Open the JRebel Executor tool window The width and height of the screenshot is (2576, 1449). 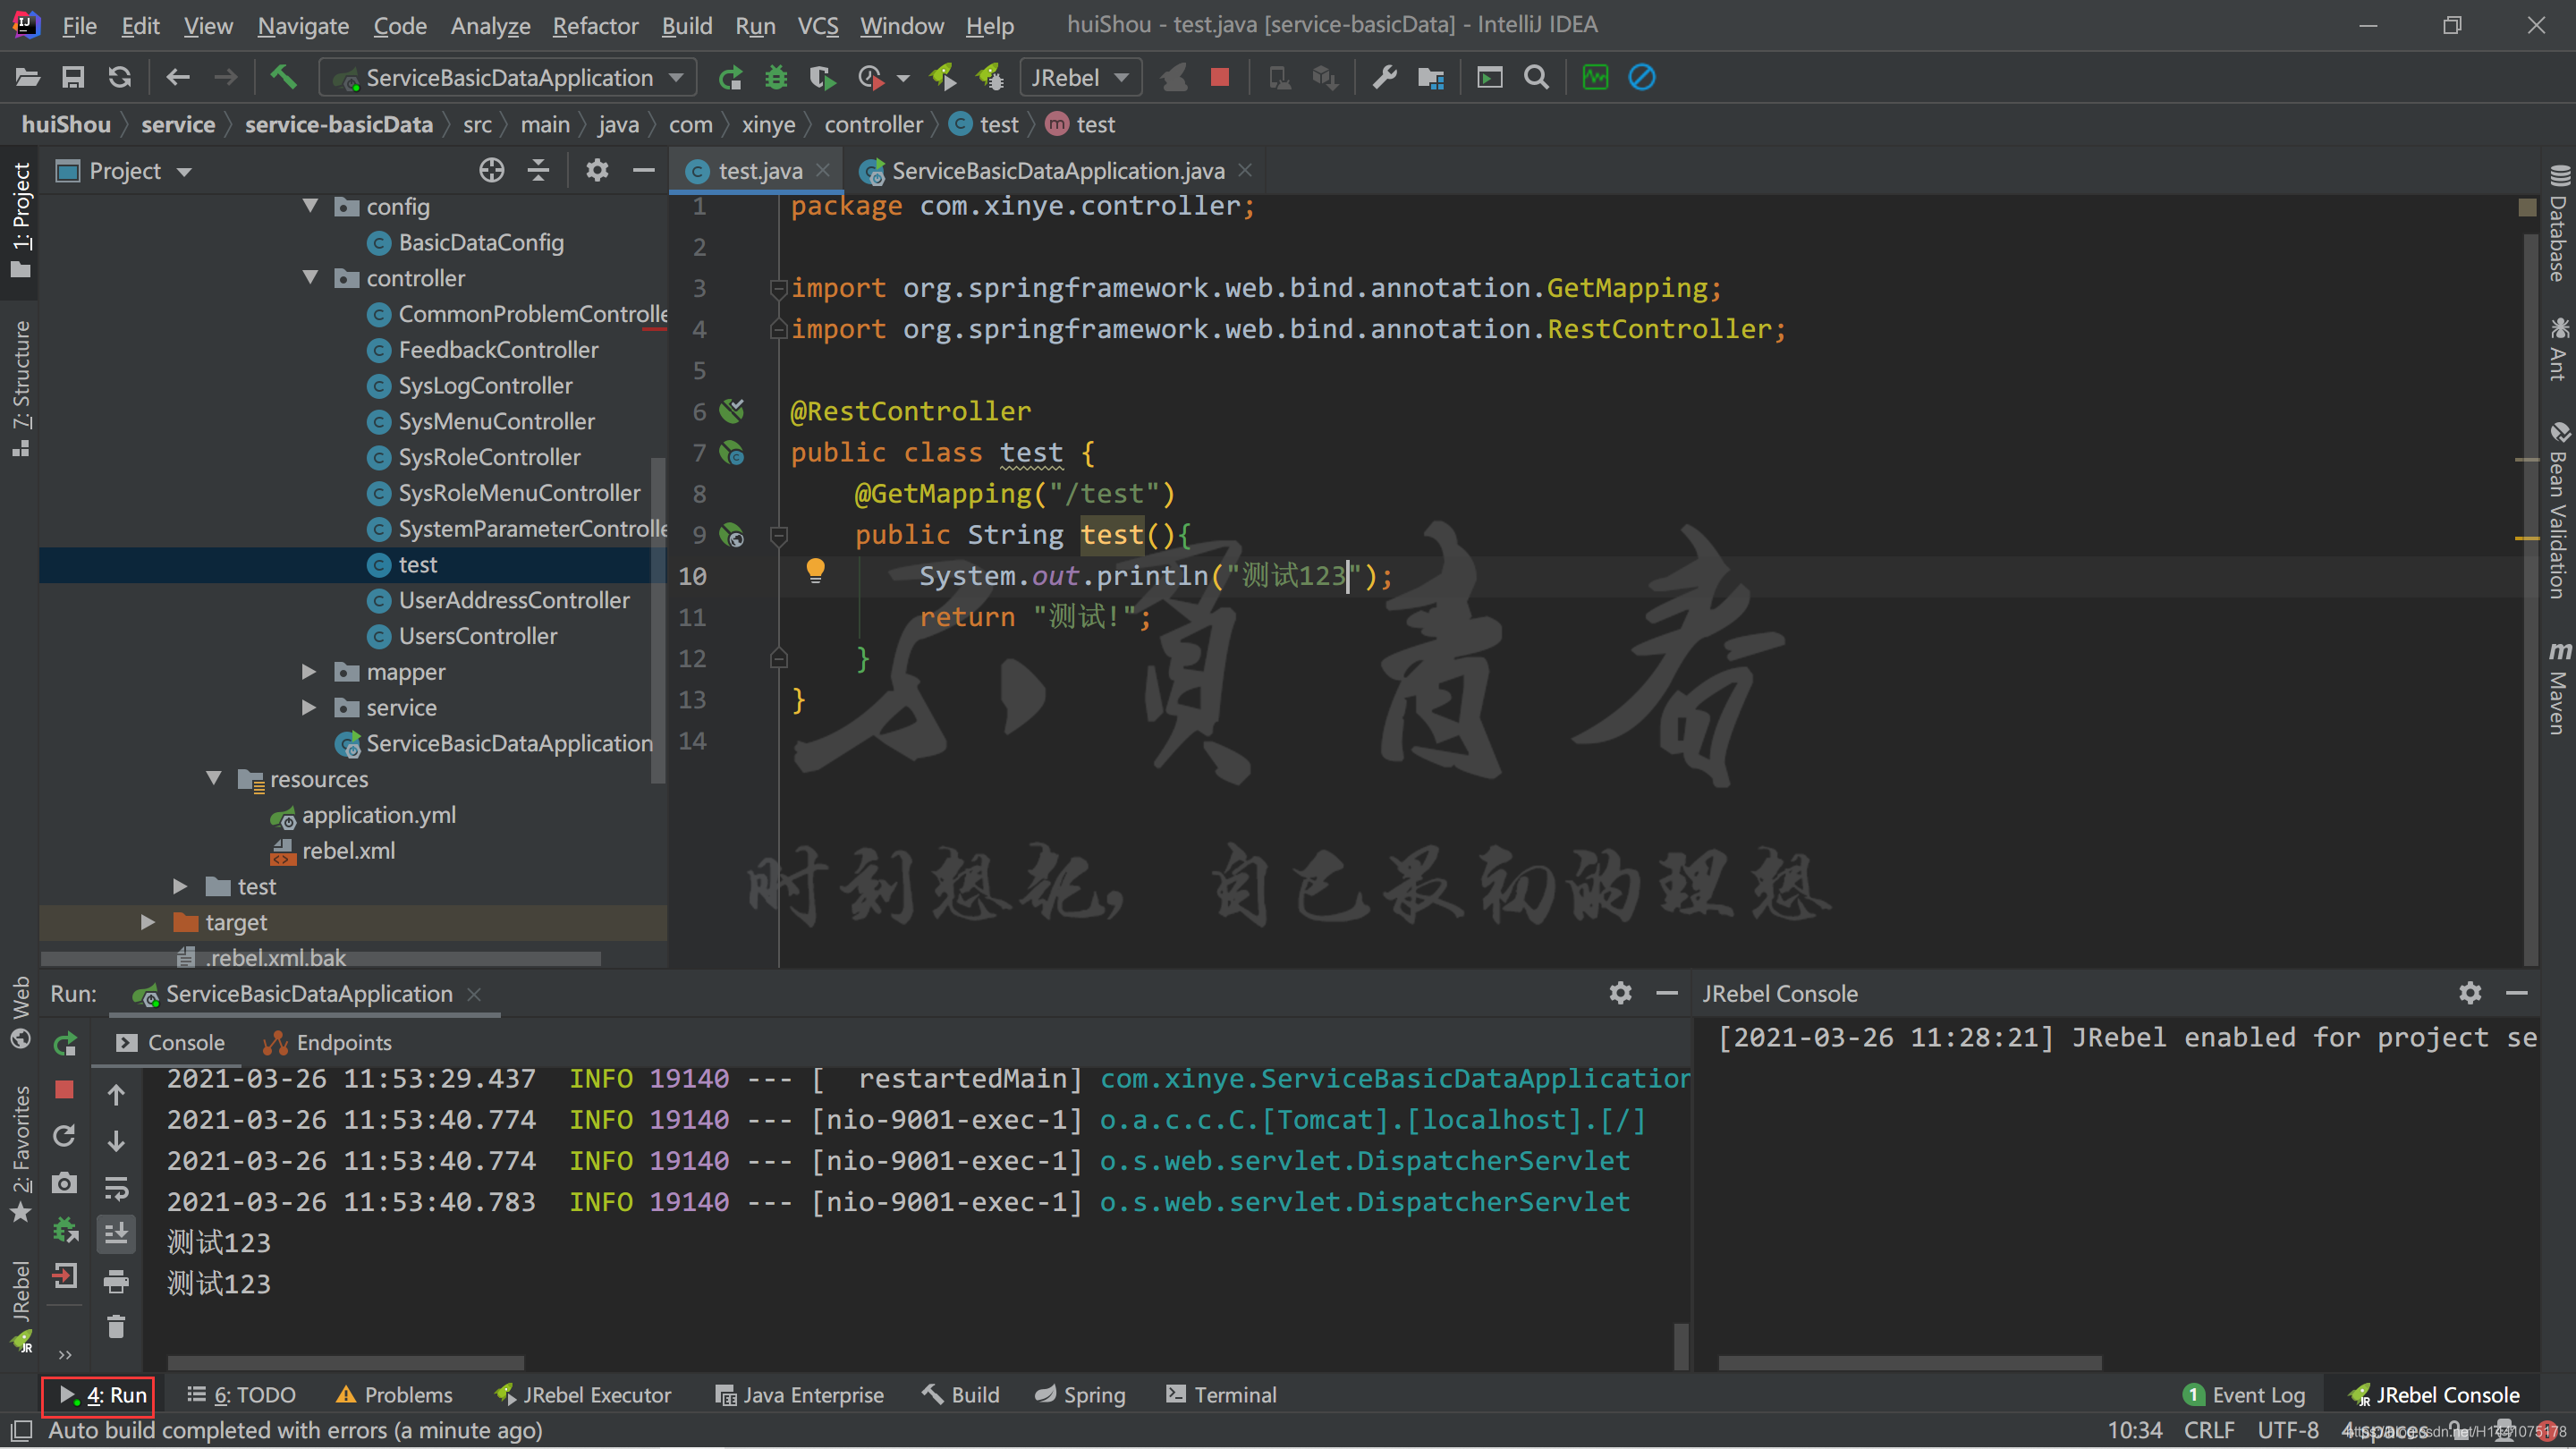[584, 1395]
